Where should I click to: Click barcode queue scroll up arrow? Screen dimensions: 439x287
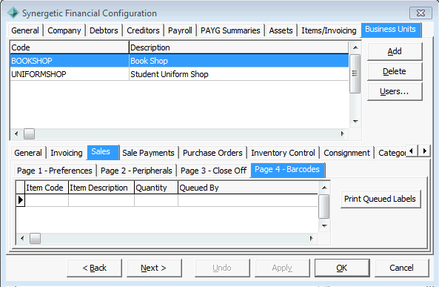[x=324, y=188]
